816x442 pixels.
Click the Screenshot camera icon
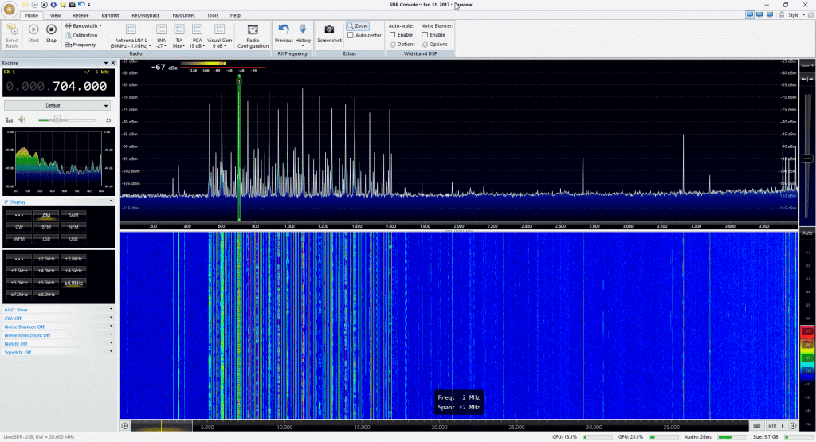(329, 31)
